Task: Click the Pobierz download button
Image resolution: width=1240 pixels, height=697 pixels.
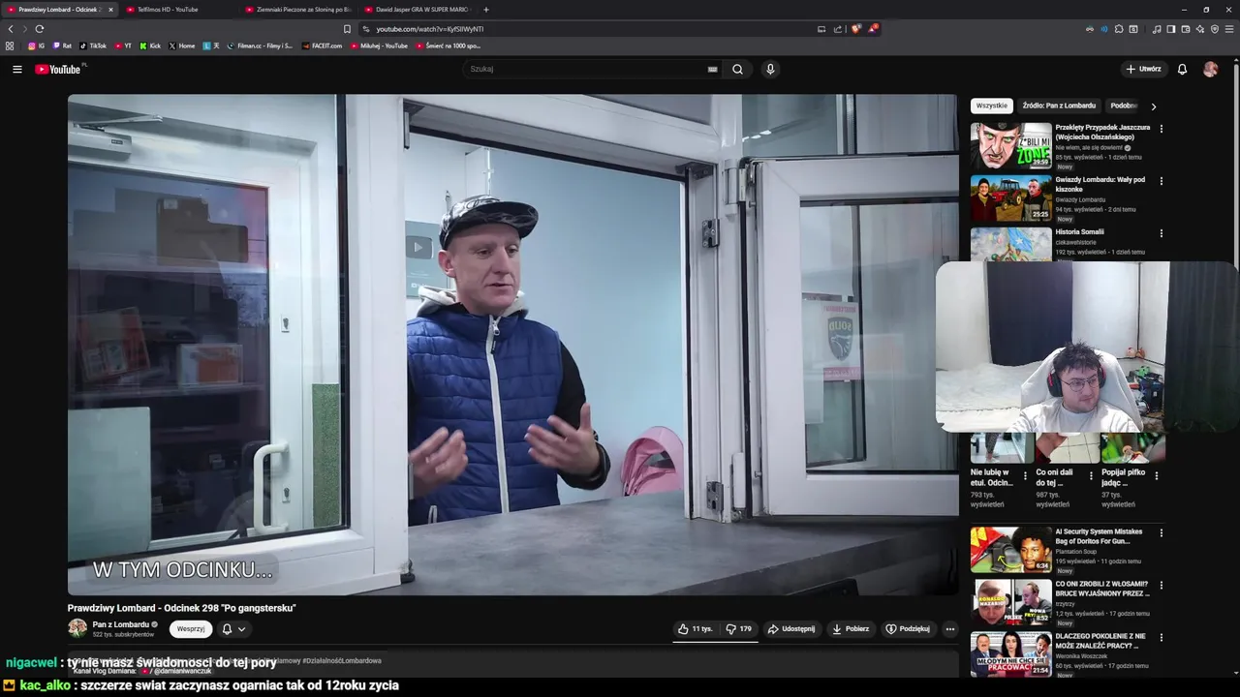Action: [x=851, y=629]
